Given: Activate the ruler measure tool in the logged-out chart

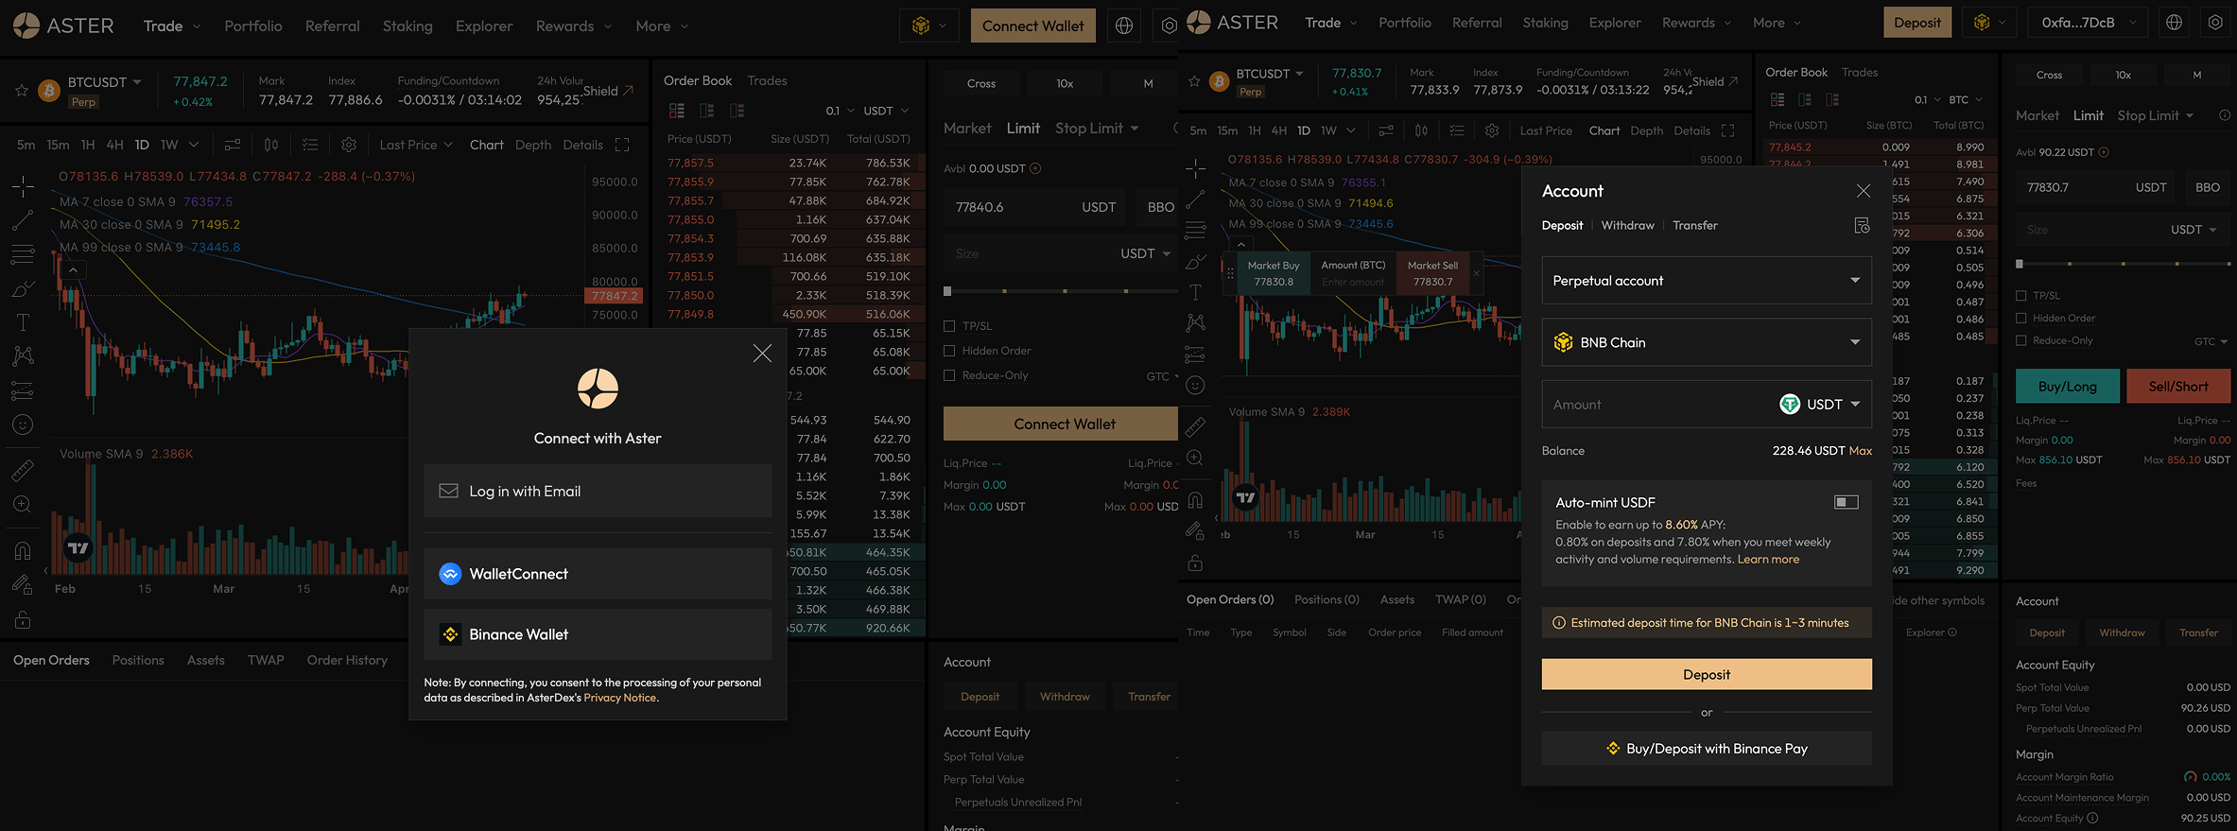Looking at the screenshot, I should 23,470.
